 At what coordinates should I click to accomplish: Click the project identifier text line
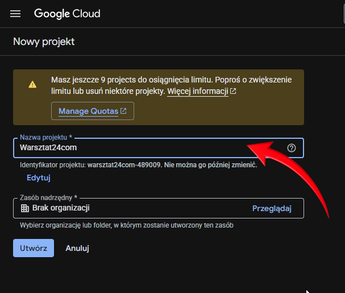click(x=138, y=165)
